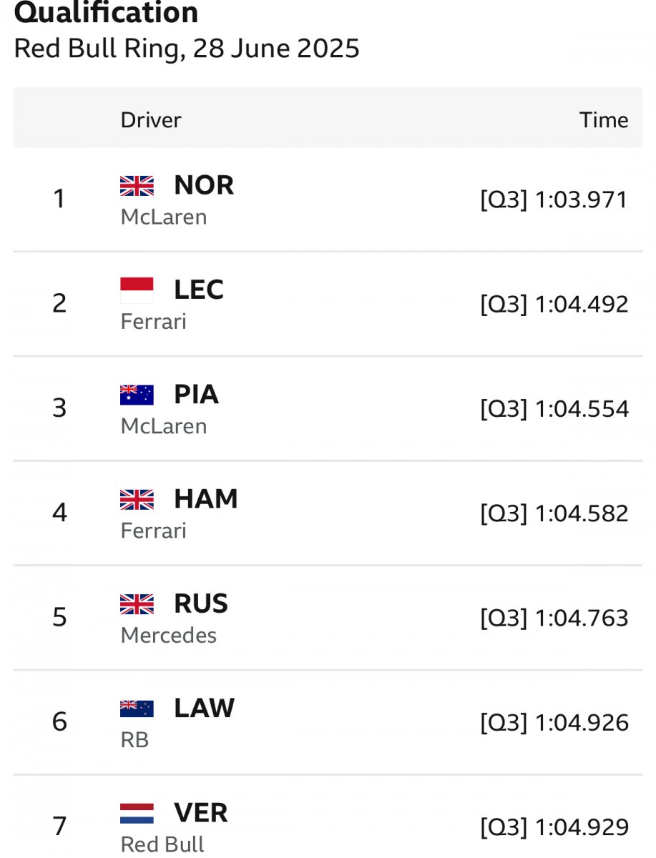Open the HAM driver entry
Image resolution: width=656 pixels, height=858 pixels.
pos(206,499)
